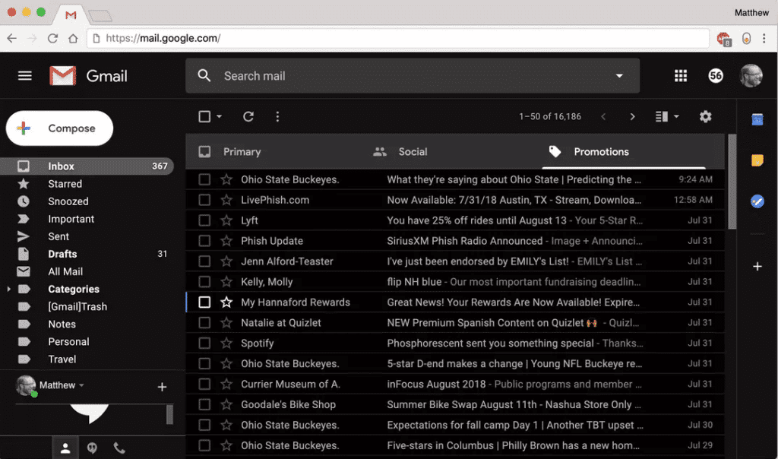Viewport: 778px width, 459px height.
Task: Switch to the Promotions tab
Action: point(602,152)
